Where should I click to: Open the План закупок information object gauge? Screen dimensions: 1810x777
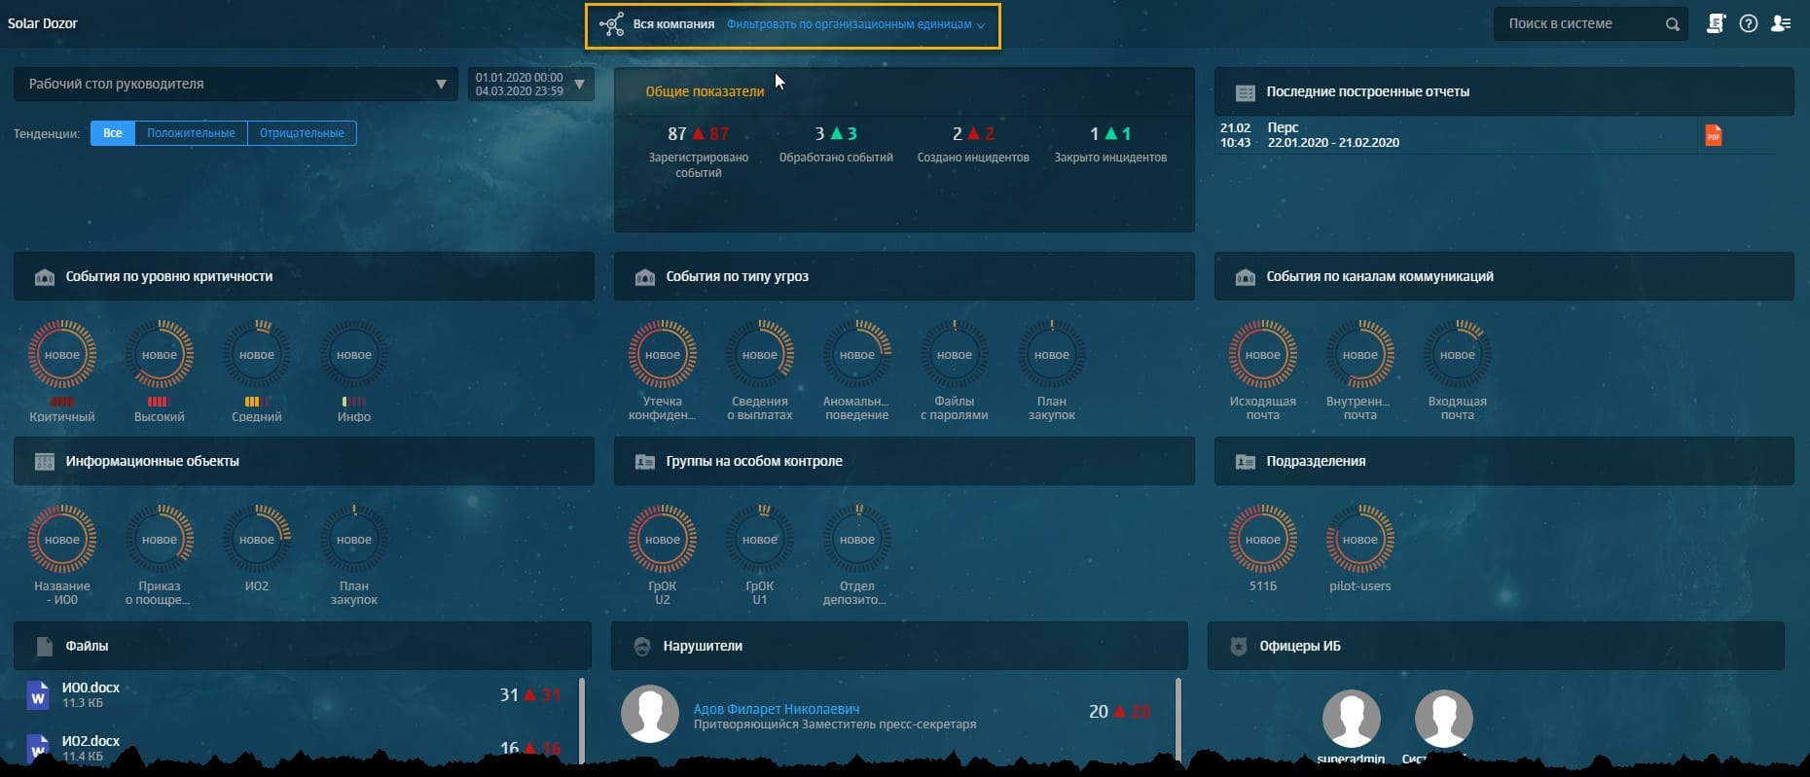tap(354, 540)
